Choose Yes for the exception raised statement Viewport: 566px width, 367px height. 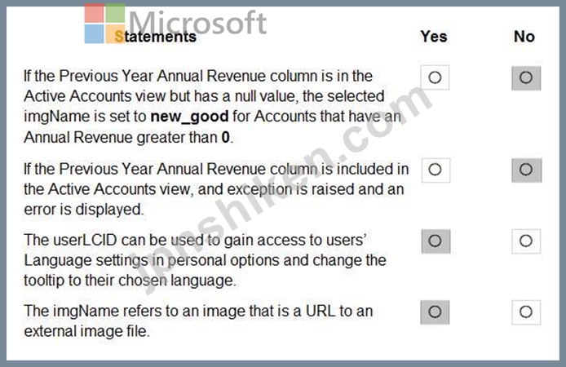435,170
